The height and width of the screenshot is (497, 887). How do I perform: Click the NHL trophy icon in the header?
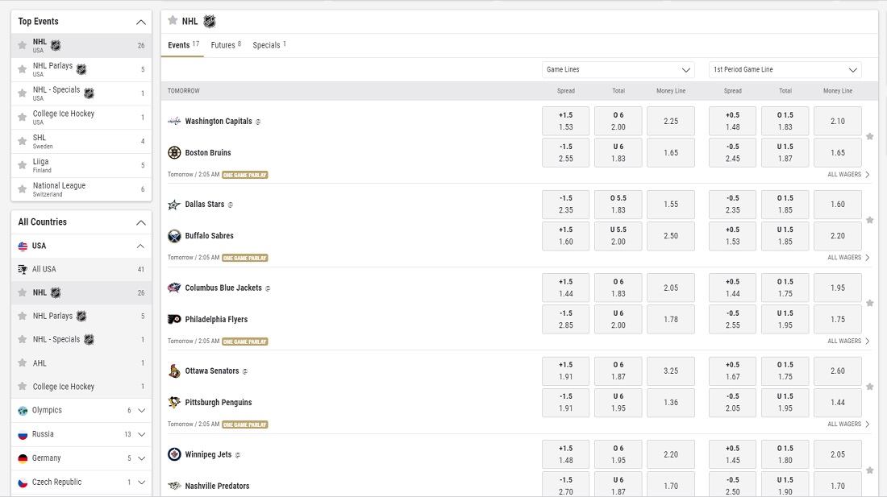point(209,21)
